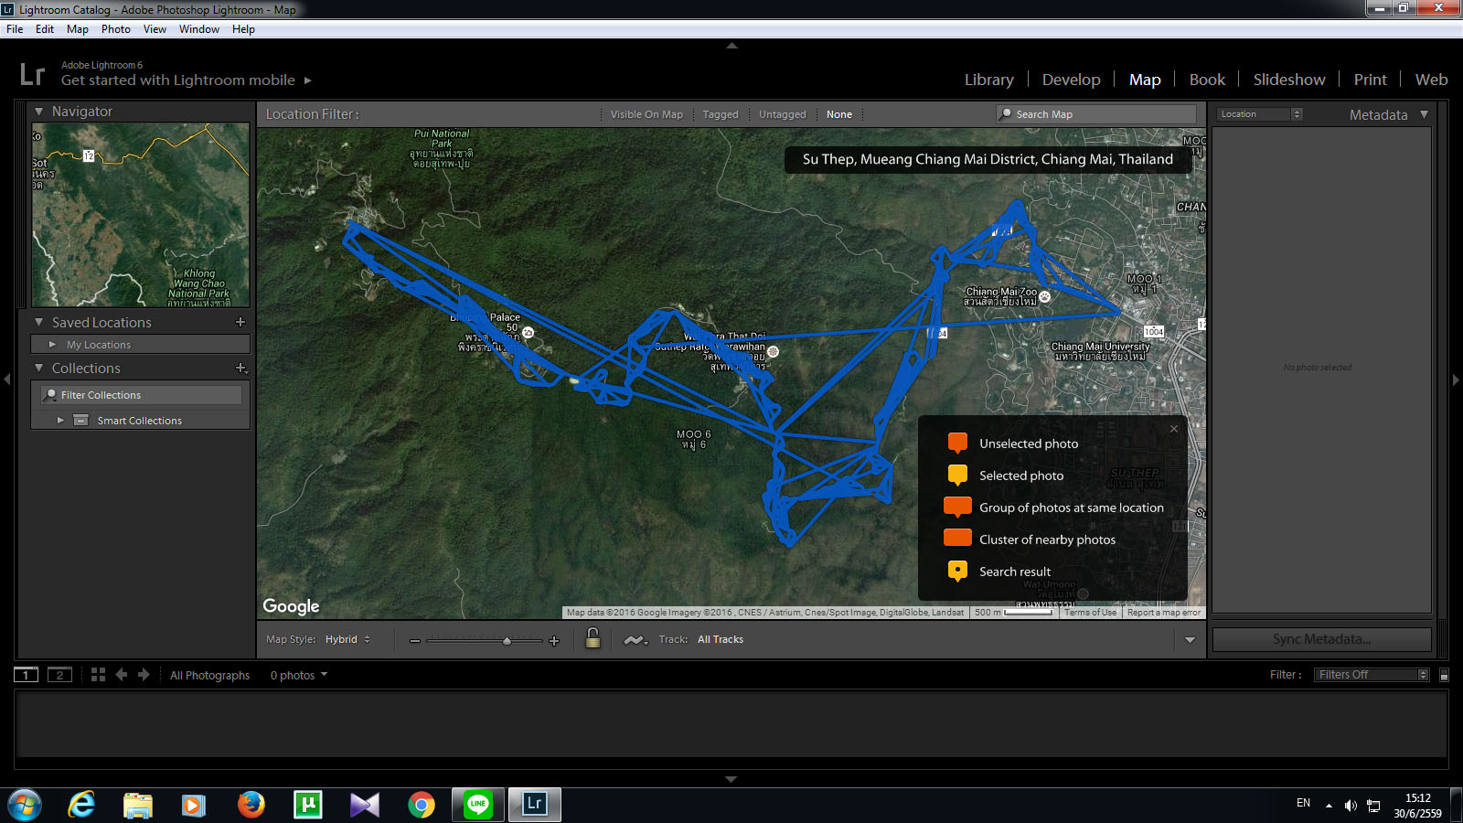This screenshot has width=1463, height=823.
Task: Go back with the left arrow icon
Action: pos(121,675)
